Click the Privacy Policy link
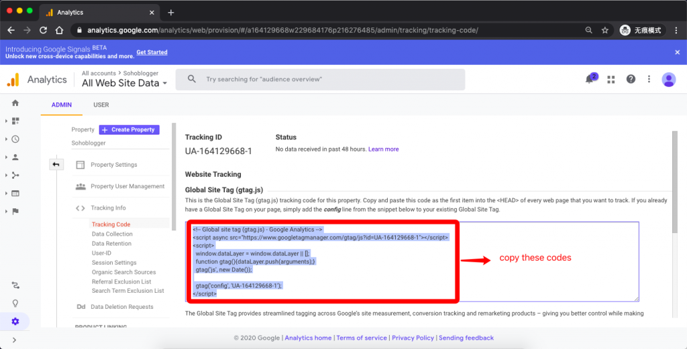This screenshot has width=687, height=349. pyautogui.click(x=413, y=338)
